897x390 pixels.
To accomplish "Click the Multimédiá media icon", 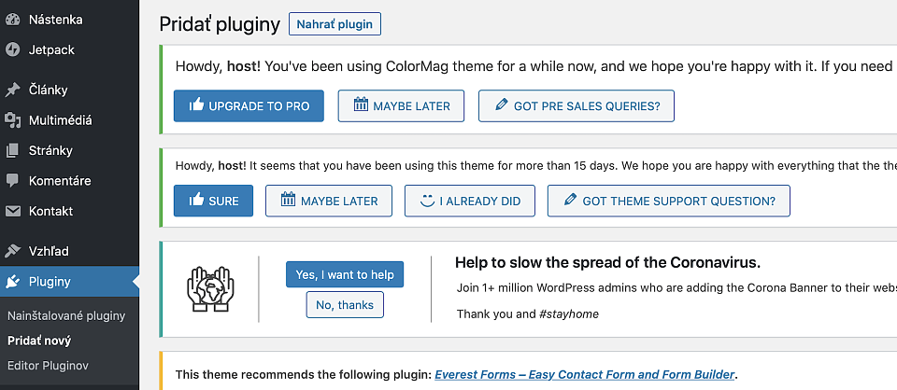I will [x=12, y=120].
